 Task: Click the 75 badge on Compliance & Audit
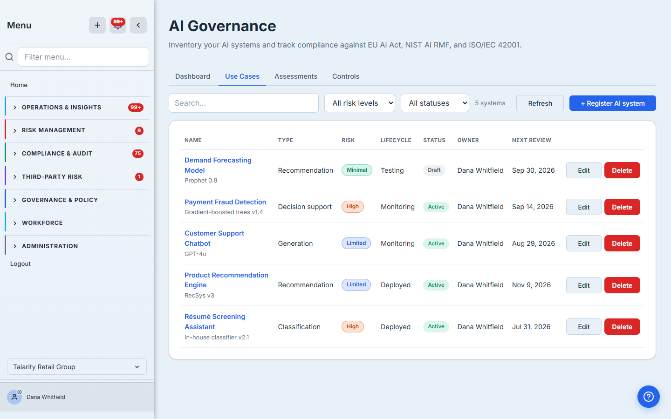pos(138,154)
